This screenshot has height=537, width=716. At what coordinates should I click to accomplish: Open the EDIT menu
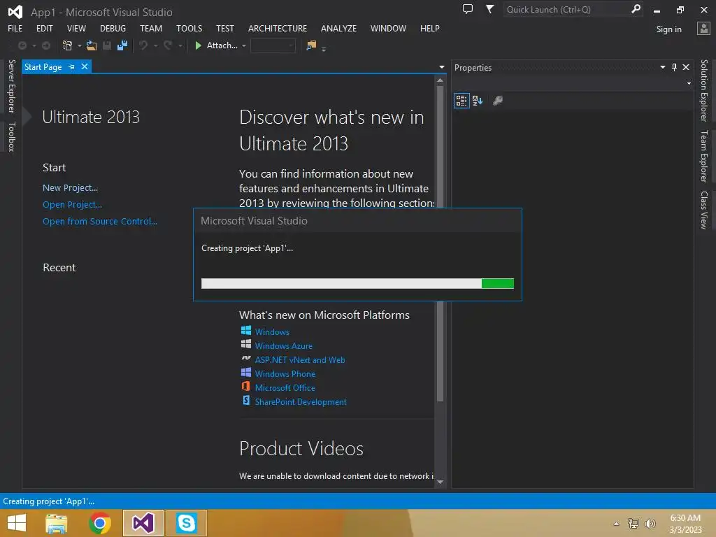pos(45,28)
